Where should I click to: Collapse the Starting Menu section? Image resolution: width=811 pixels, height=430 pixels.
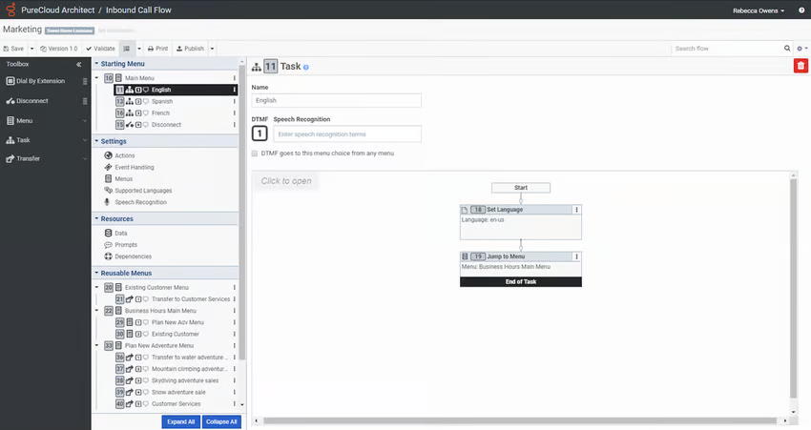click(x=95, y=64)
